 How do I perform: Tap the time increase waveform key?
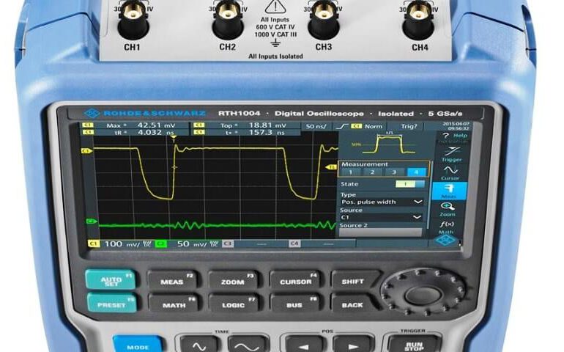247,344
